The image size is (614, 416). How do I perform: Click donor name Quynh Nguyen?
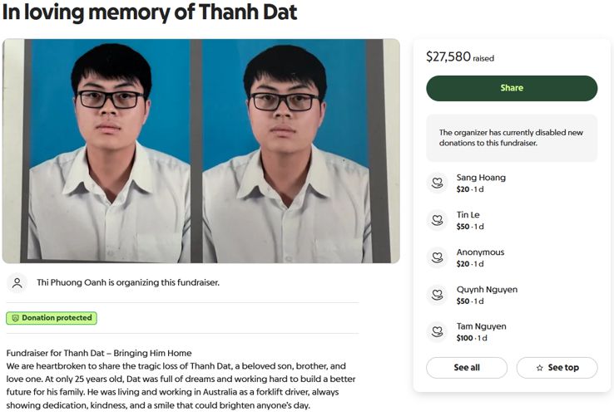point(487,290)
